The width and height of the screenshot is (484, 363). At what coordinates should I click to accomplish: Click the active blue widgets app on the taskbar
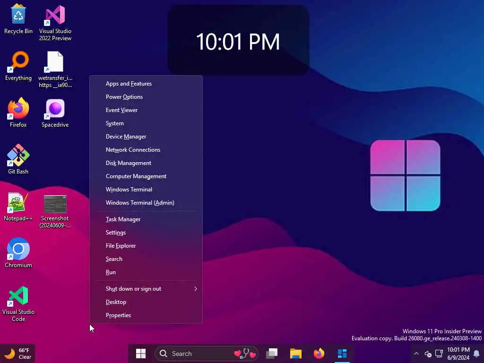(x=342, y=354)
